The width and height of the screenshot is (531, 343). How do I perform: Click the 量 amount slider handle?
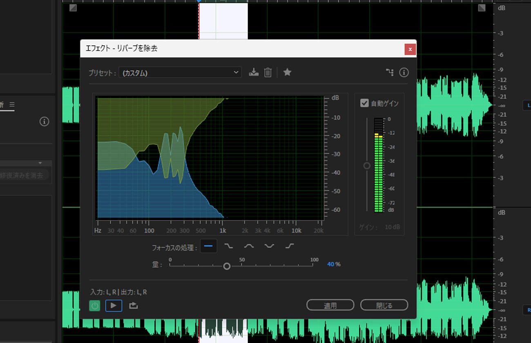pos(227,266)
